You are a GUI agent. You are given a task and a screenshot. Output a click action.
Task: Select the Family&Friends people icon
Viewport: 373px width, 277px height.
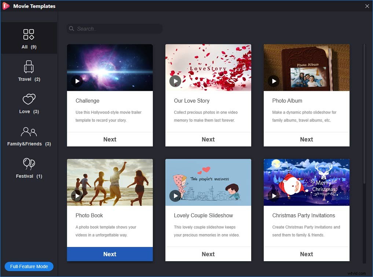coord(29,132)
